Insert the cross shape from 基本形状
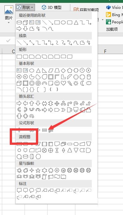The image size is (123, 215). (76, 77)
